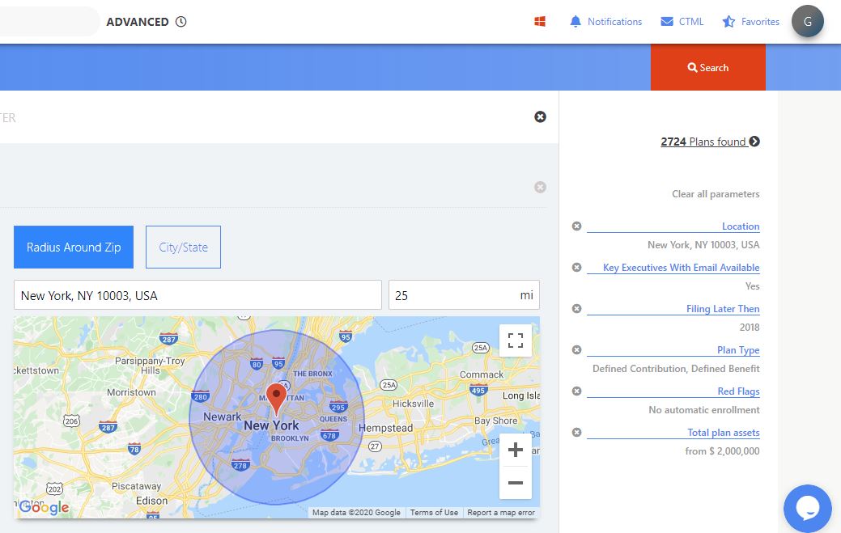Open the chat support bubble
Image resolution: width=841 pixels, height=533 pixels.
807,508
